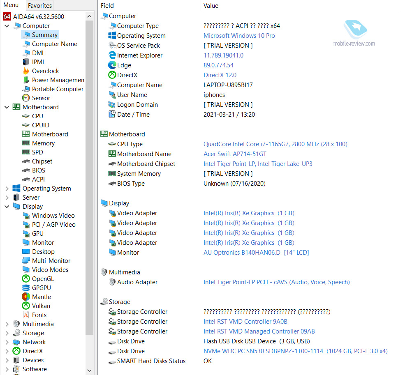This screenshot has width=405, height=375.
Task: Switch to the Menu tab
Action: (11, 5)
